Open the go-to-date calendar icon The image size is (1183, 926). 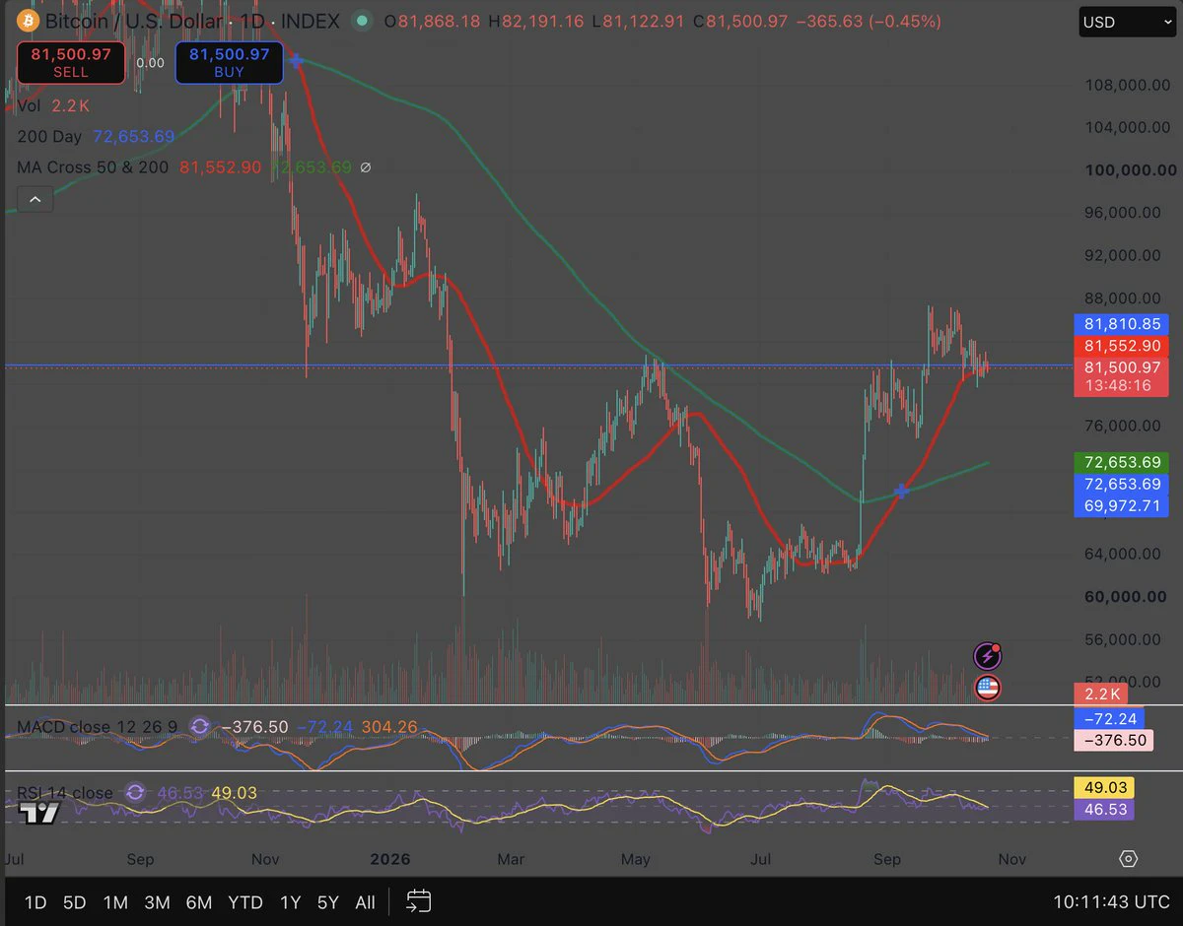pyautogui.click(x=419, y=901)
